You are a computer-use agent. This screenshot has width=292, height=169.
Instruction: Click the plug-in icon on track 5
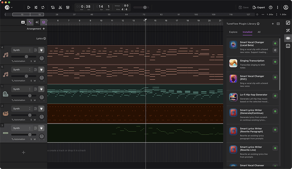pyautogui.click(x=41, y=70)
